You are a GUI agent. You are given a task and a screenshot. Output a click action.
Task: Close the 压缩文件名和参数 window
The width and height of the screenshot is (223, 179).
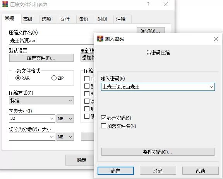pyautogui.click(x=166, y=4)
